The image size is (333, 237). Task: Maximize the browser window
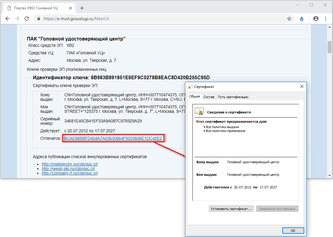tap(311, 5)
